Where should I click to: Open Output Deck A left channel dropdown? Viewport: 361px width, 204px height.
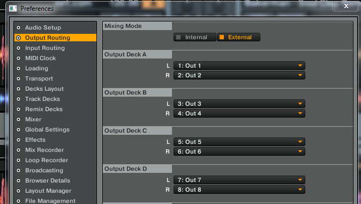click(239, 66)
